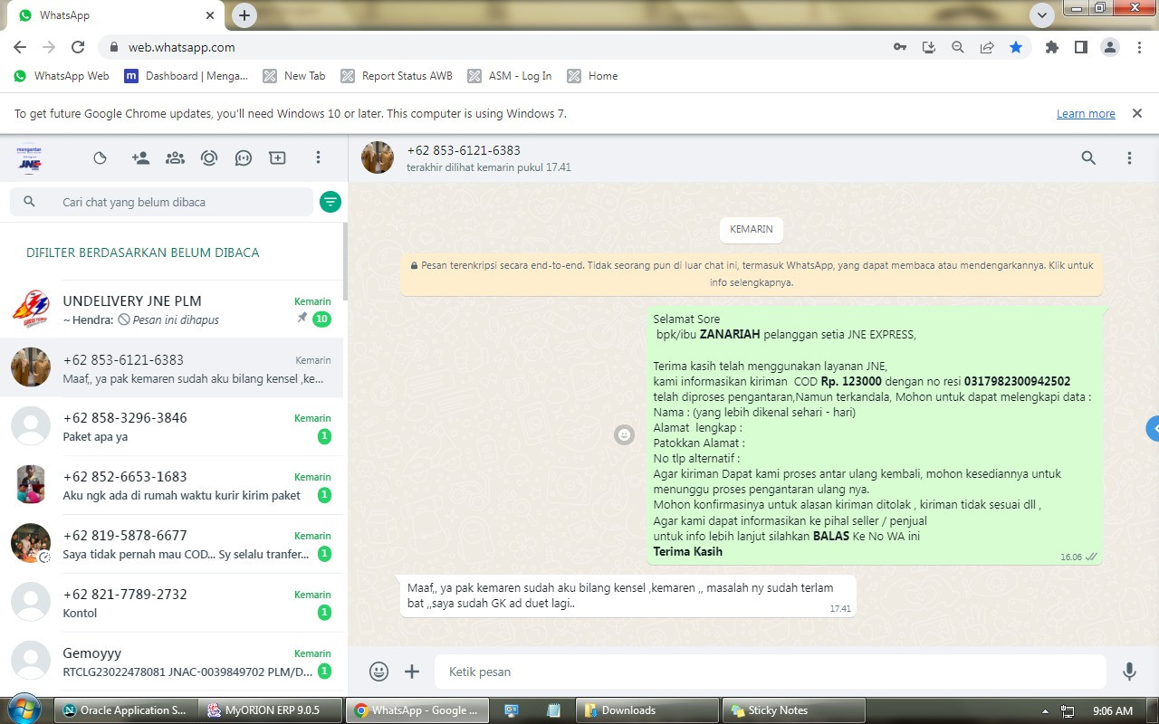Image resolution: width=1159 pixels, height=724 pixels.
Task: Open the New Tab bookmark
Action: (294, 76)
